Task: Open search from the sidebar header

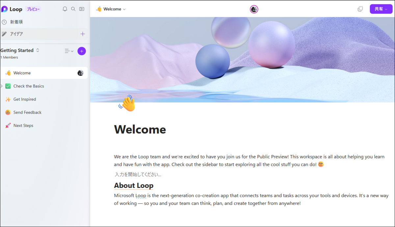Action: pos(73,9)
